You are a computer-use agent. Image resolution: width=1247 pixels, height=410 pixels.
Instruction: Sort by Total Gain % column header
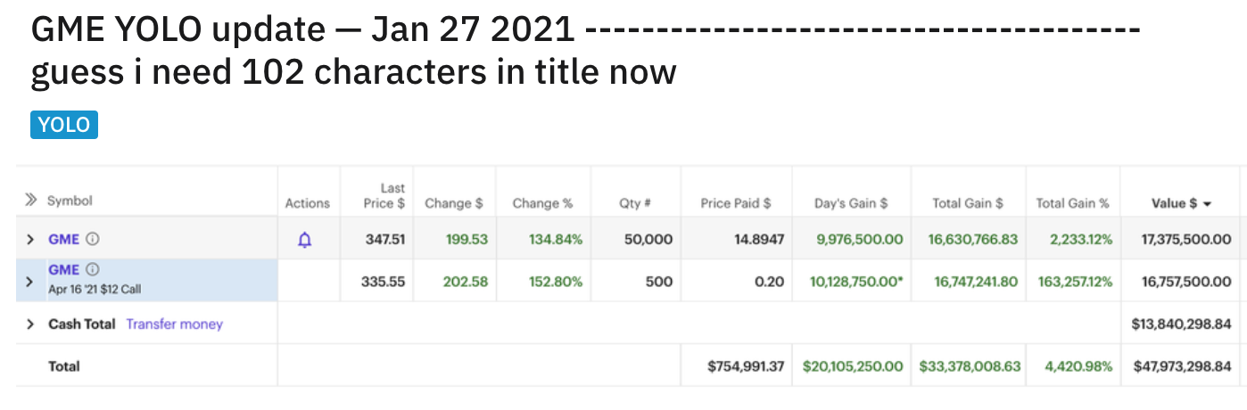(1072, 203)
